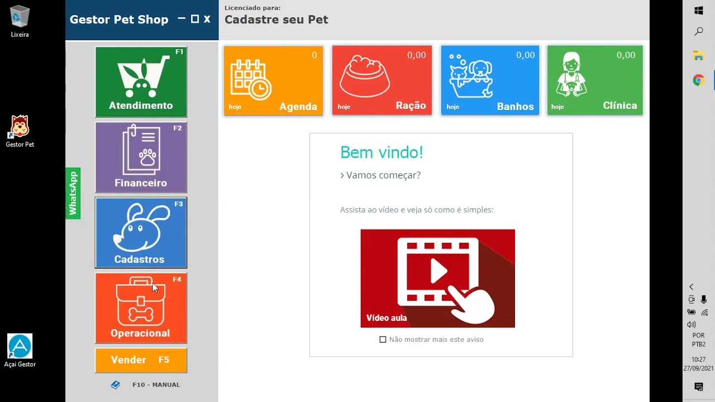Open the Agenda calendar tile
Screen dimensions: 715x402
point(273,81)
